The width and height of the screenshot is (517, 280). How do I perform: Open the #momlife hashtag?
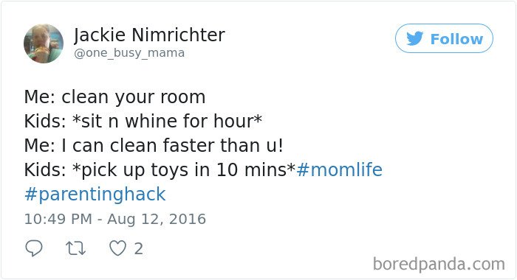[x=339, y=169]
